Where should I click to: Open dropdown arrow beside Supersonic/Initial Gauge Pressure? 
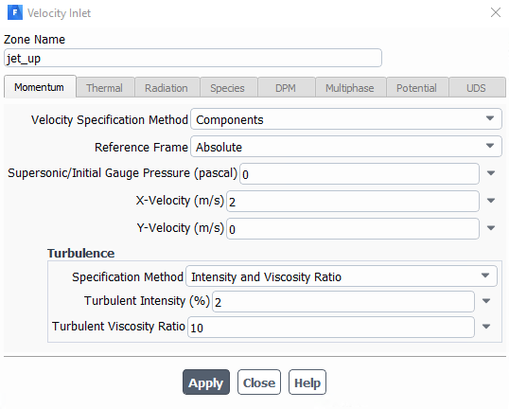click(x=491, y=173)
